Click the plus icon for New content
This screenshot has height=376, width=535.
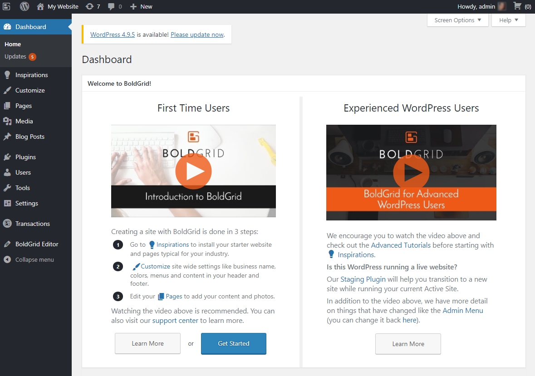133,6
